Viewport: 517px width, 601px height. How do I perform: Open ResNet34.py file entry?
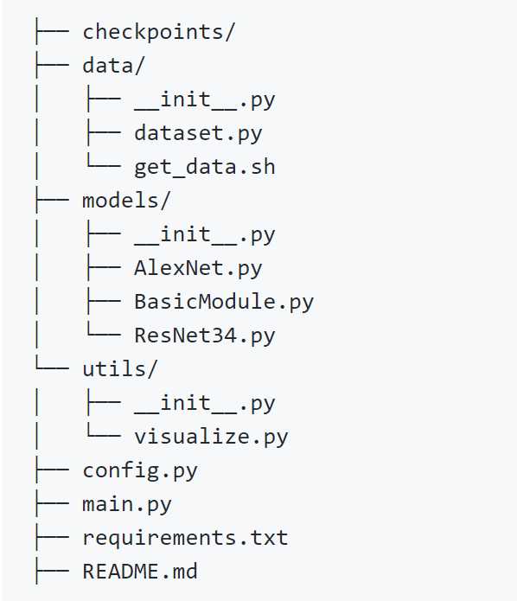click(x=205, y=336)
